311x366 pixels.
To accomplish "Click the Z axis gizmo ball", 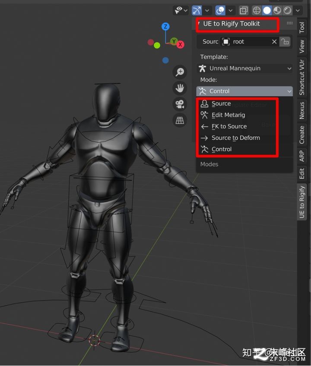I will click(x=165, y=26).
